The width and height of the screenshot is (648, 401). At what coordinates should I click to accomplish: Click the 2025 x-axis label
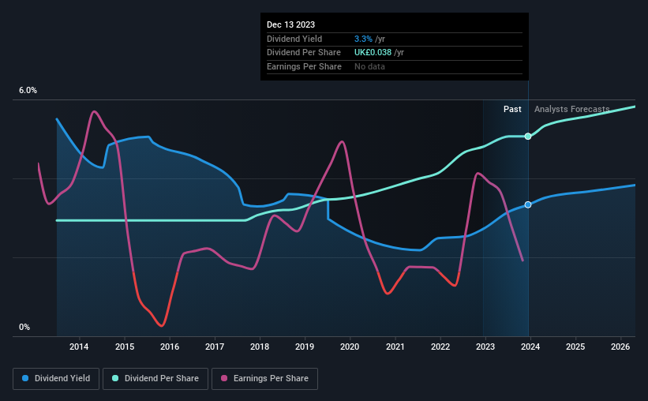(x=575, y=347)
